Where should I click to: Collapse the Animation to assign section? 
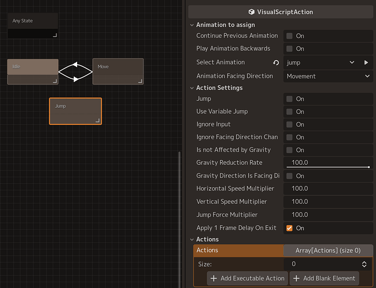[192, 25]
